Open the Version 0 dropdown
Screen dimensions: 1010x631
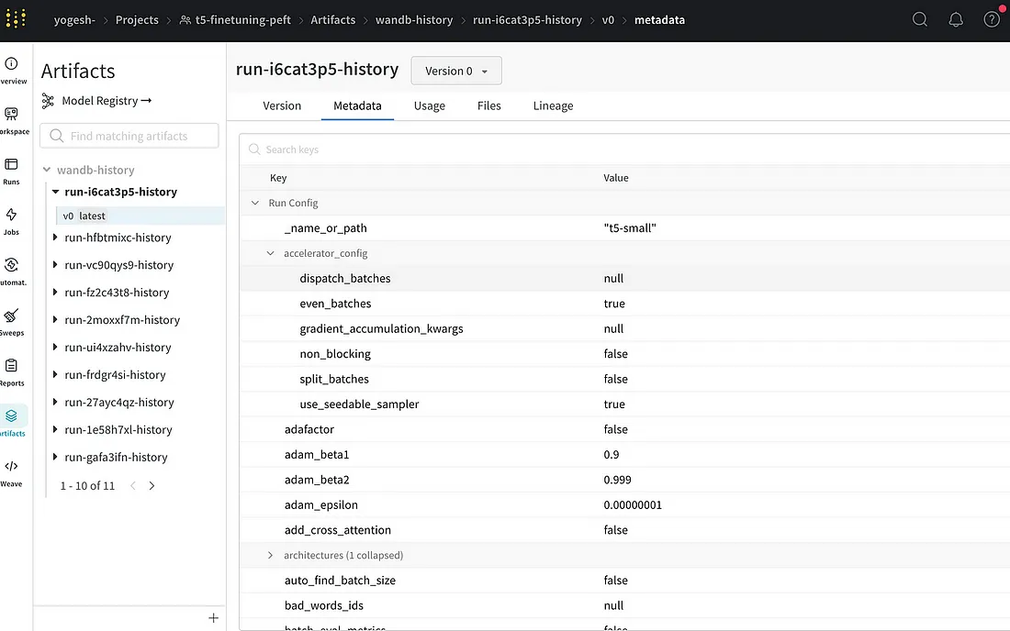click(456, 71)
